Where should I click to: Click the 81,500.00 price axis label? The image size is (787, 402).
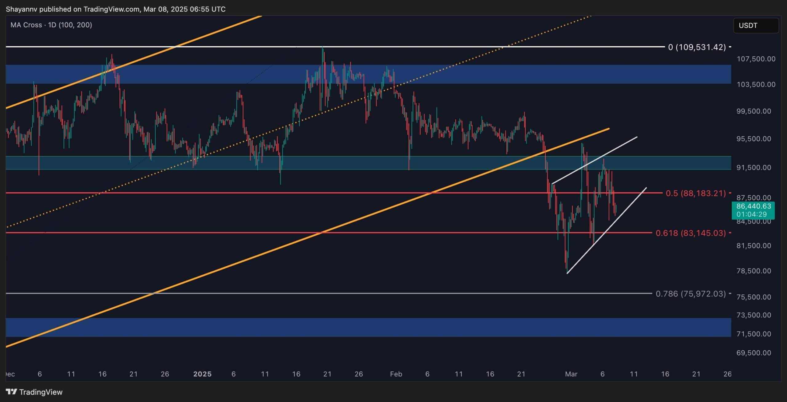(x=753, y=245)
